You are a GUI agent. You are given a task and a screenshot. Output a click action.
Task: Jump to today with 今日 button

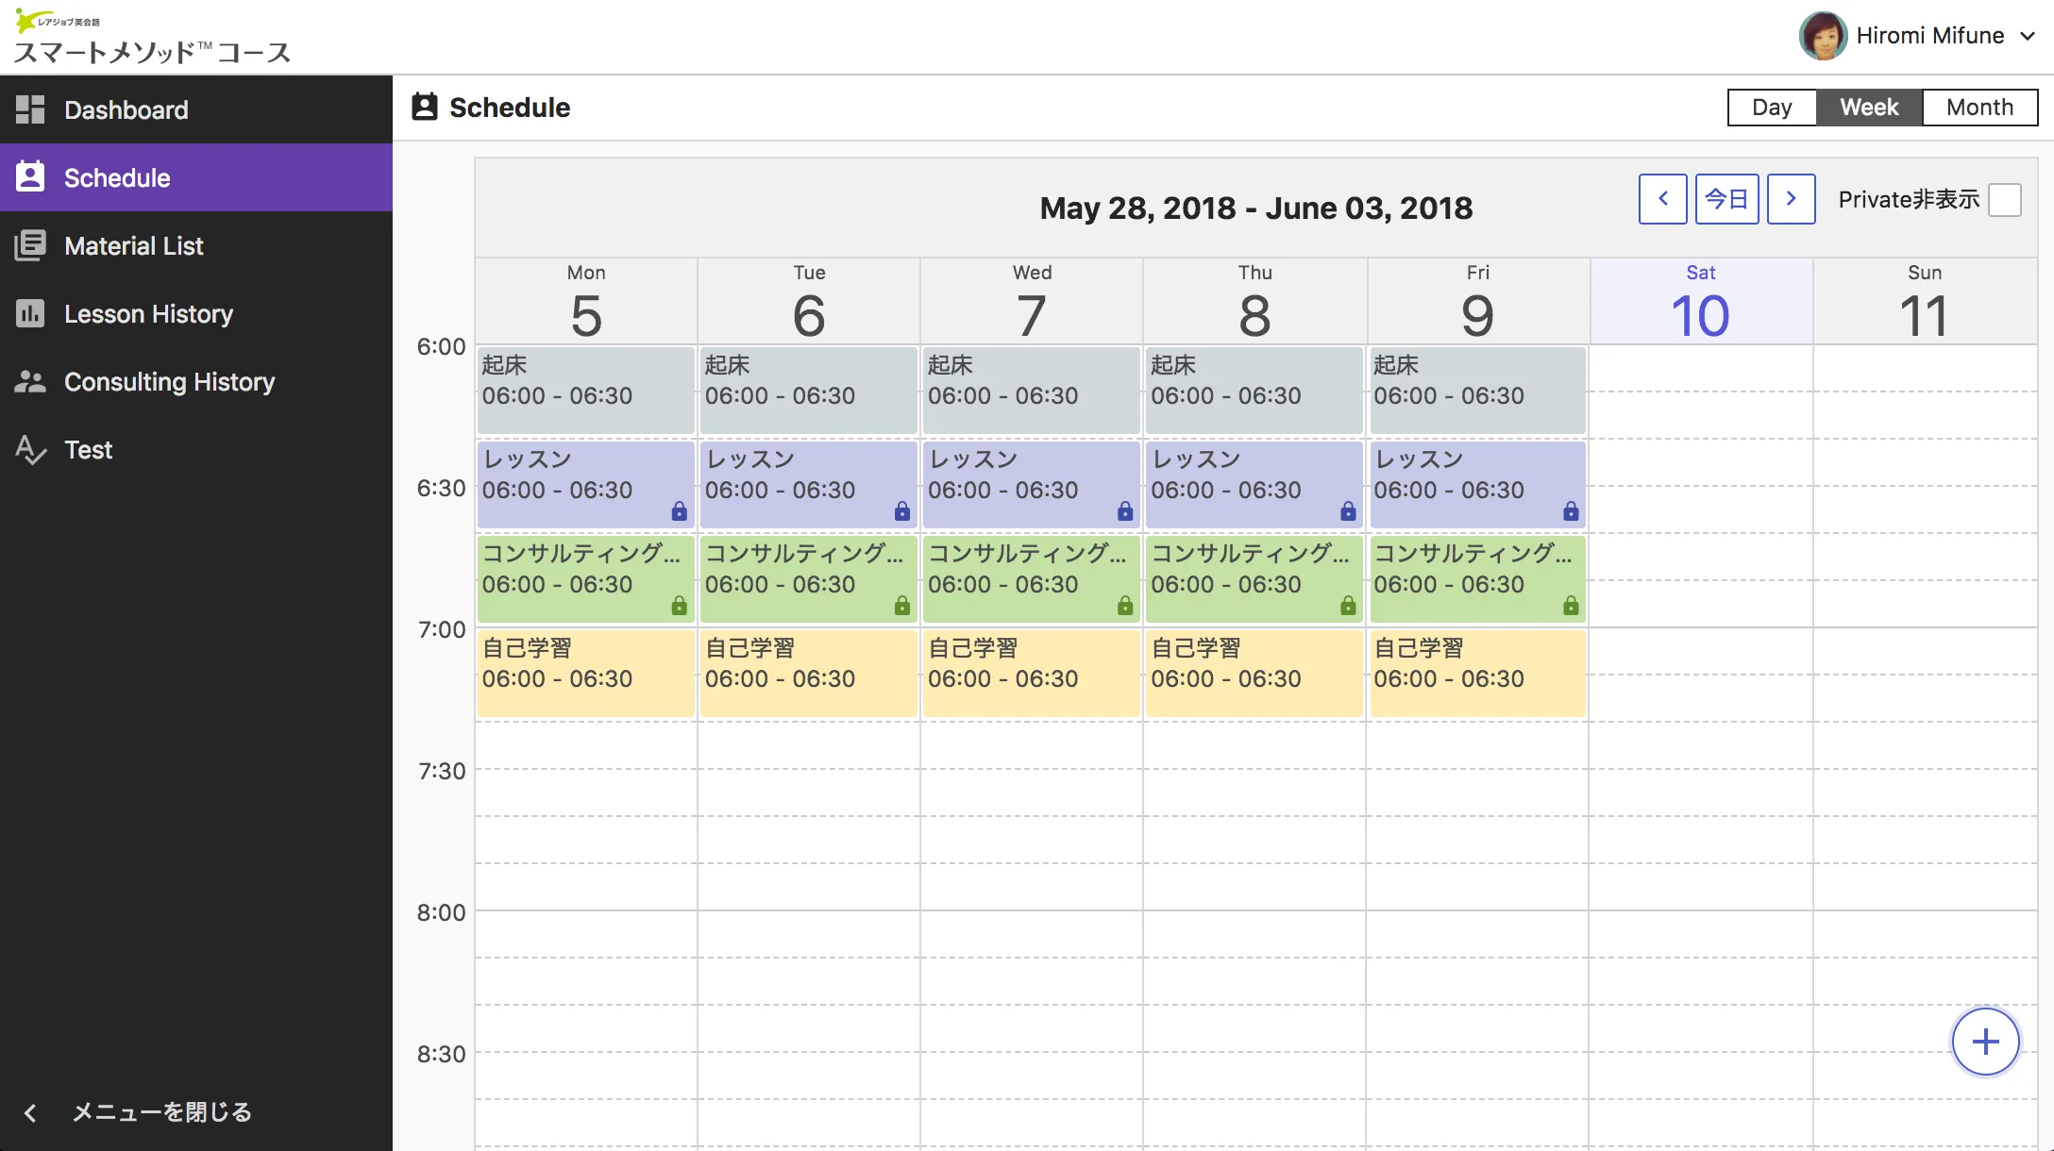1726,199
